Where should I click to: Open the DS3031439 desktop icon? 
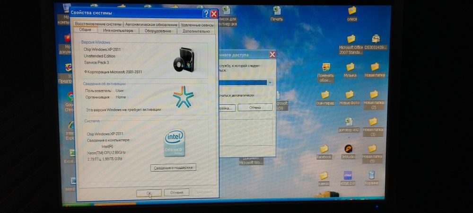click(x=376, y=39)
